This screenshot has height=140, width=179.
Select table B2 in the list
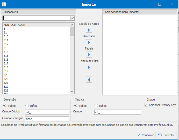pyautogui.click(x=36, y=75)
